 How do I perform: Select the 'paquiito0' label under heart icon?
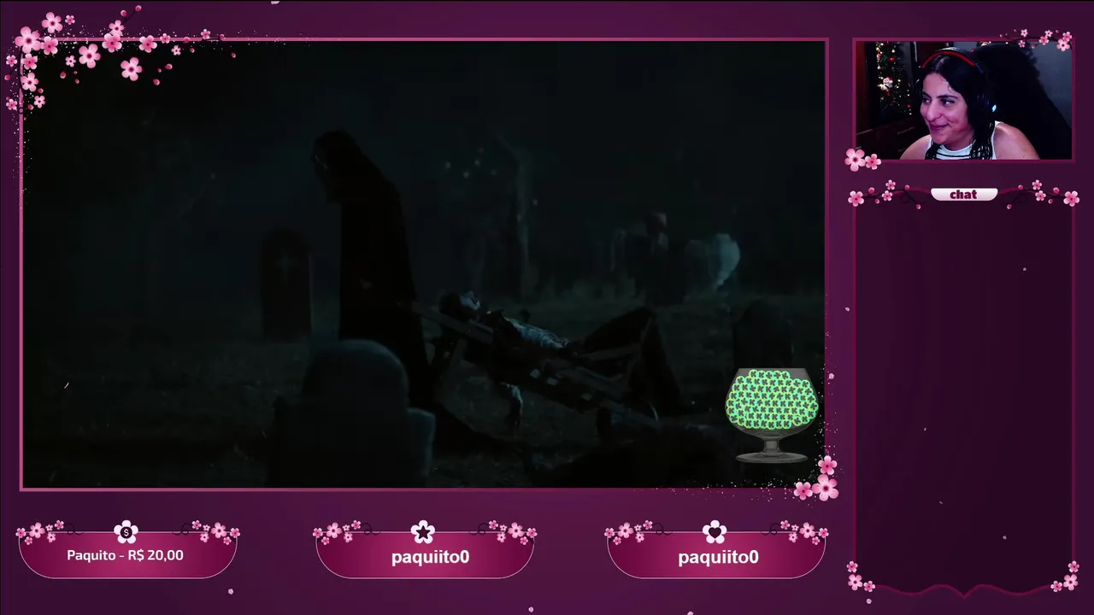click(718, 557)
